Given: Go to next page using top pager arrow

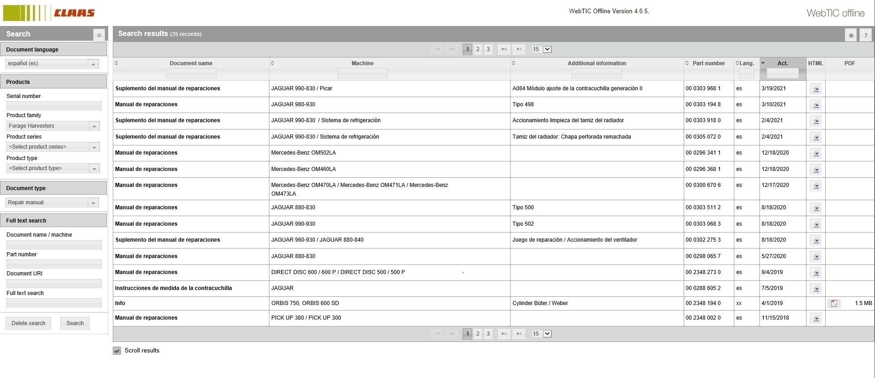Looking at the screenshot, I should click(x=504, y=49).
